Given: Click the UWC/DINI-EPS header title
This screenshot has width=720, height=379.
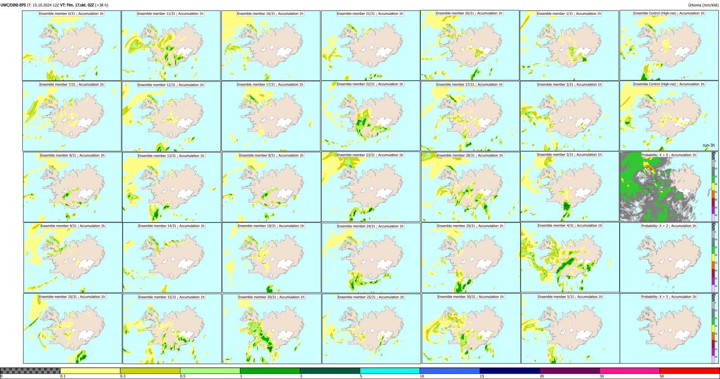Looking at the screenshot, I should 13,5.
